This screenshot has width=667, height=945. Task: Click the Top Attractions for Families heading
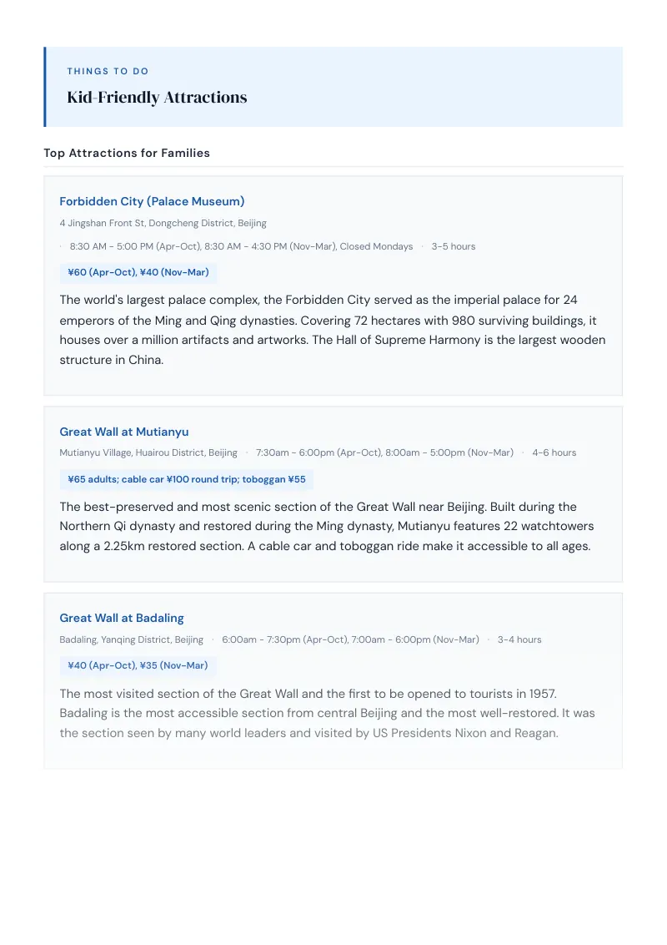click(127, 153)
